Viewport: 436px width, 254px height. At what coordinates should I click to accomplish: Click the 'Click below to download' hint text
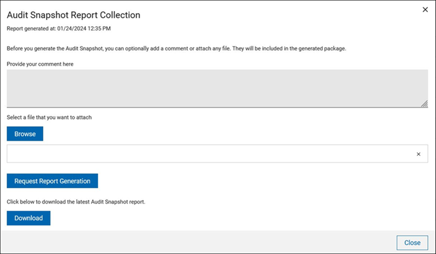76,202
